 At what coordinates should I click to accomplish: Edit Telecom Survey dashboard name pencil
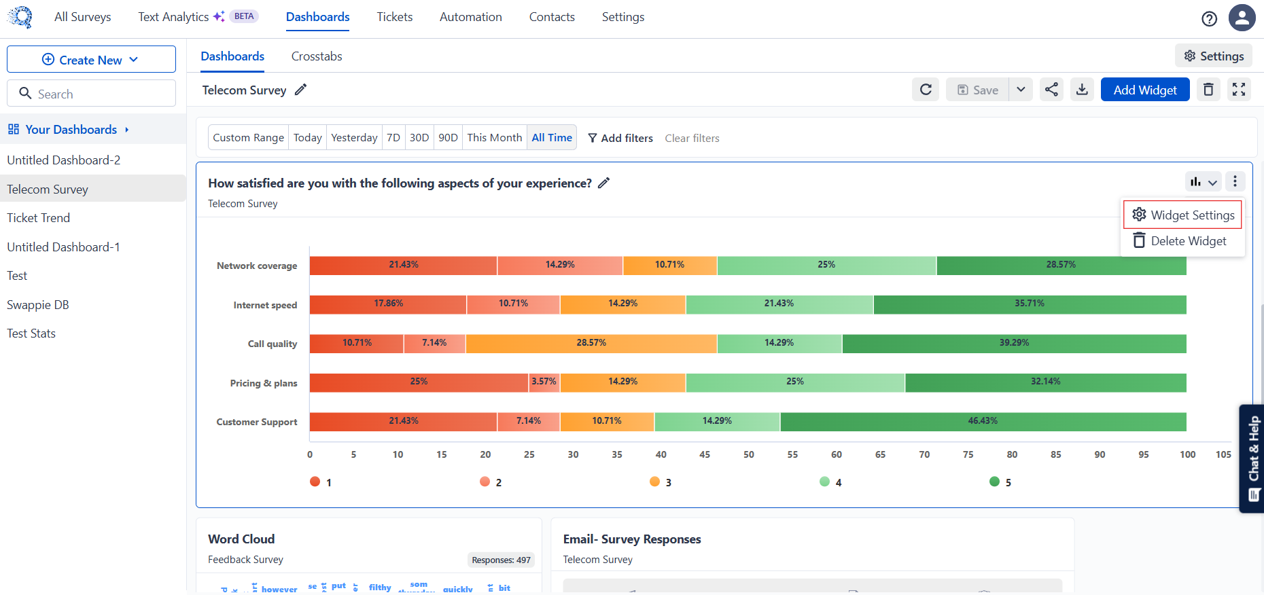tap(300, 90)
